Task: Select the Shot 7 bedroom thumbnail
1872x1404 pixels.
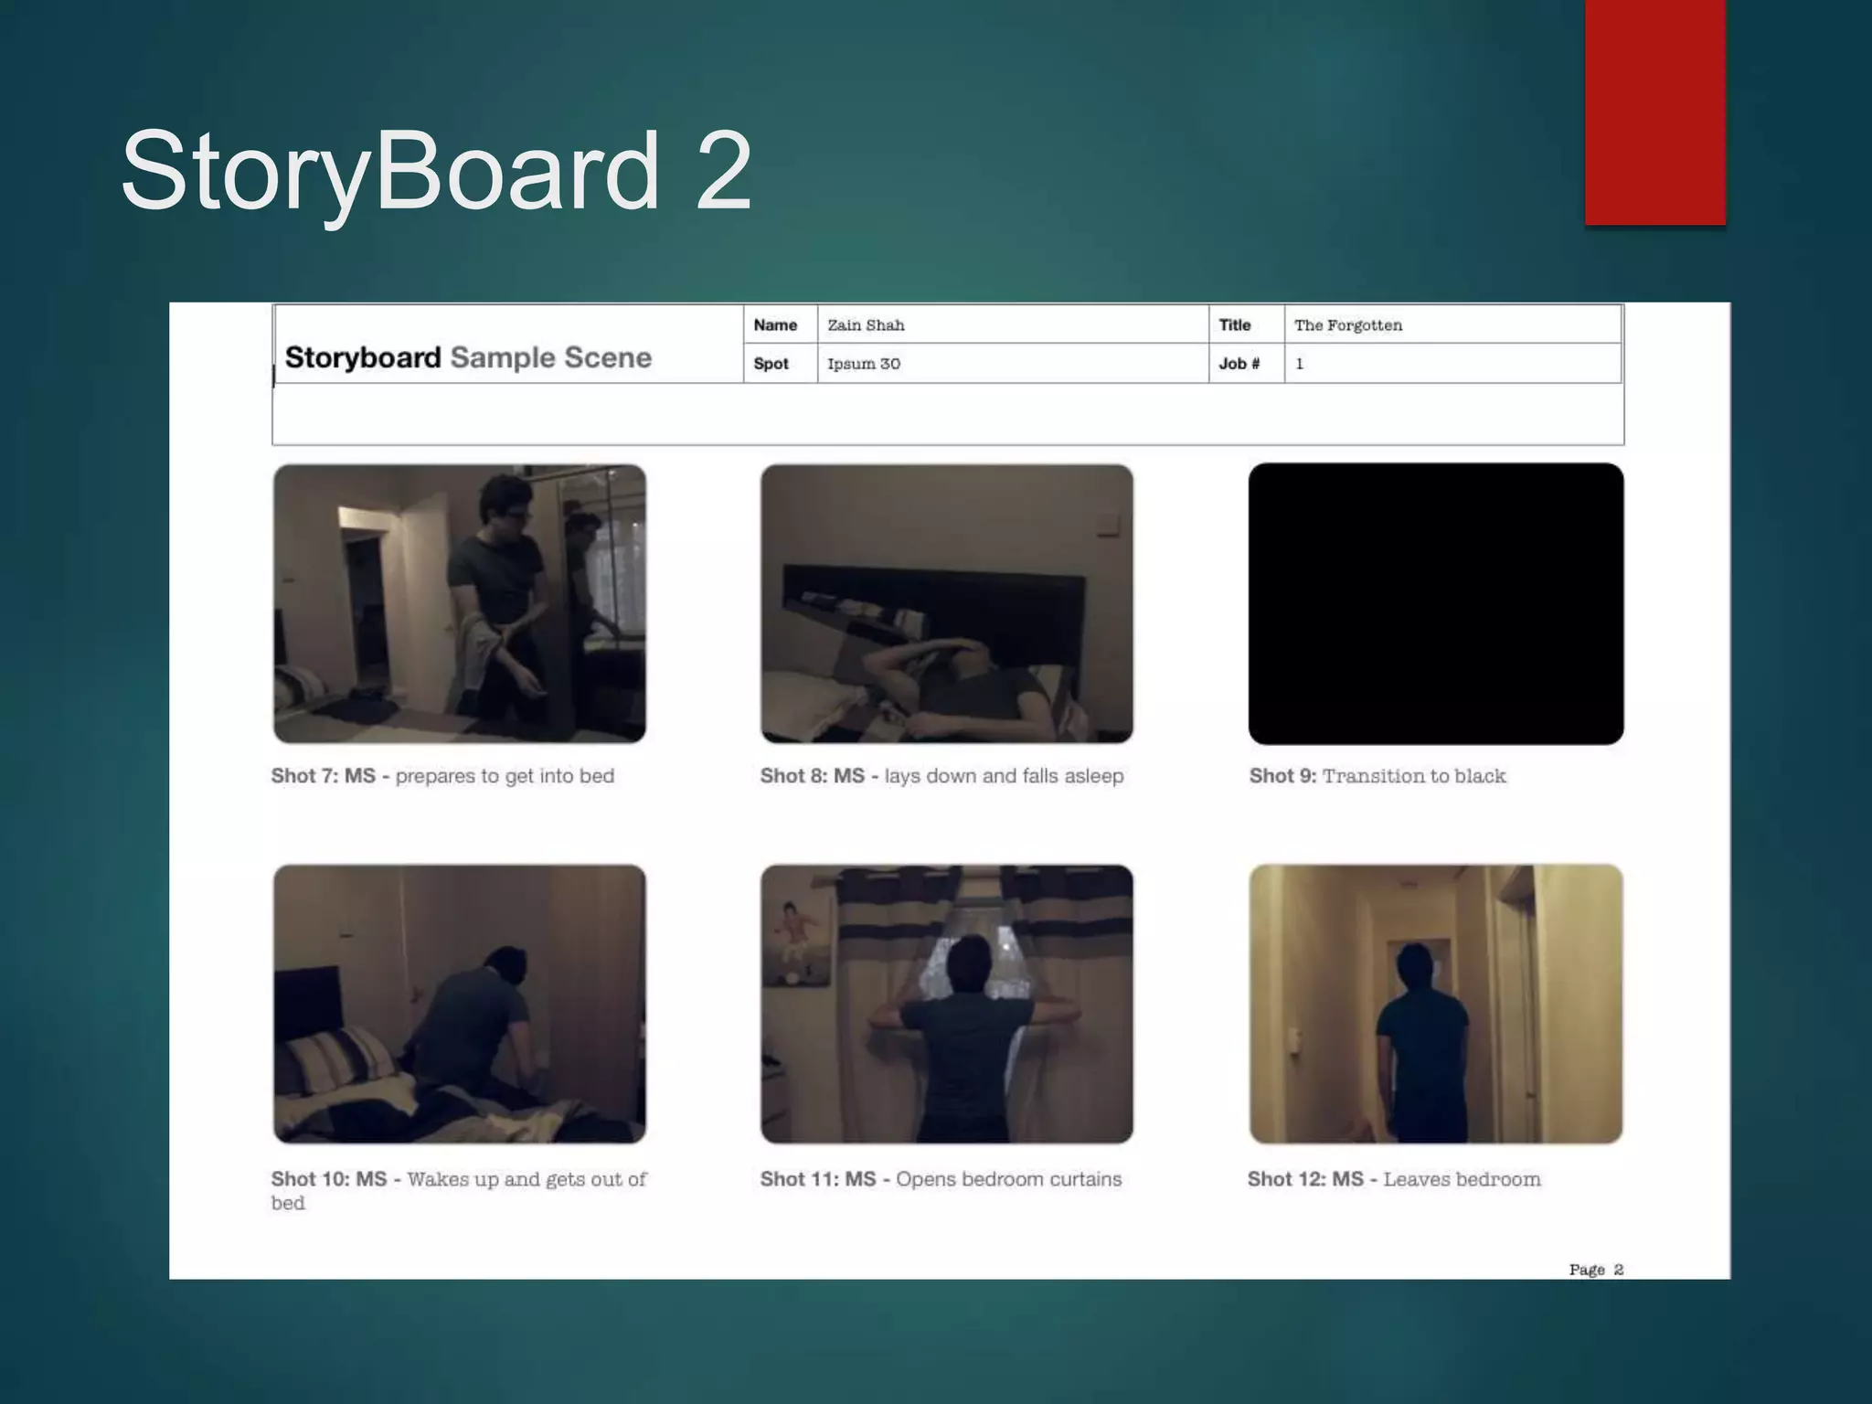Action: tap(460, 603)
